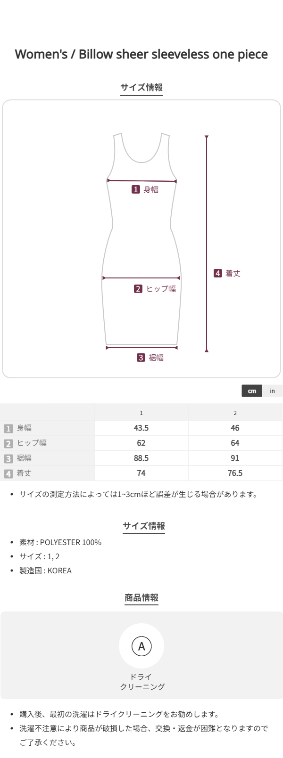Screen dimensions: 283x758
Task: Click the top サイズ情報 section heading
Action: point(141,87)
